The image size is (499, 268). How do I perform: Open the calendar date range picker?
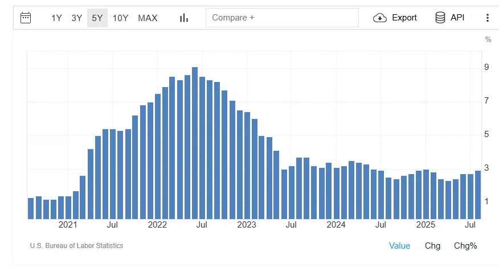pyautogui.click(x=26, y=18)
